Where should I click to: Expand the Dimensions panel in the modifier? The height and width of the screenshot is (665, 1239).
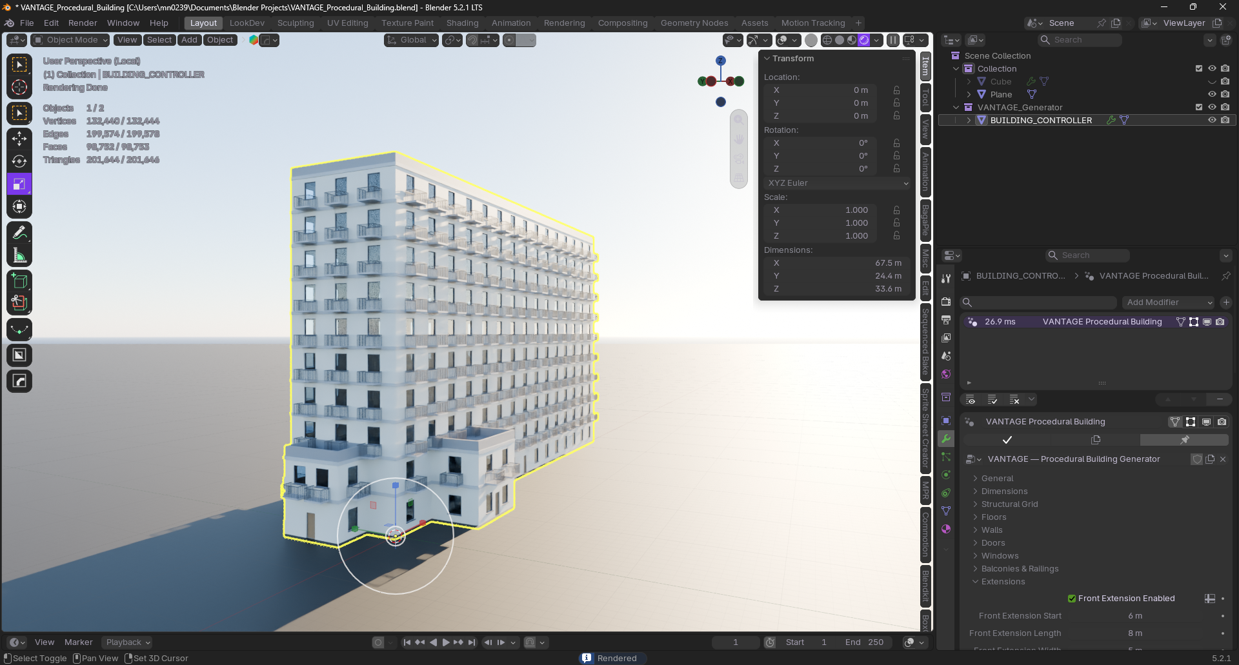click(1004, 491)
